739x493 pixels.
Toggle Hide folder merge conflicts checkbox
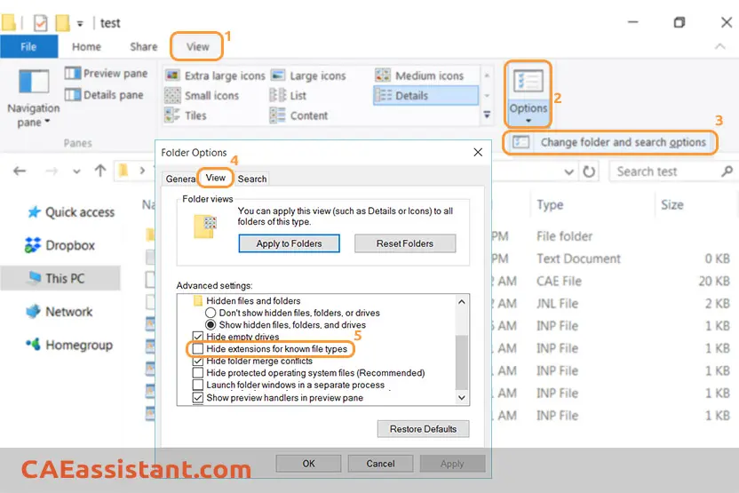[198, 361]
